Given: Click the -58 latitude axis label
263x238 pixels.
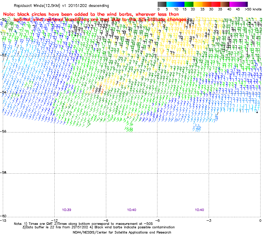Looking at the screenshot, I should click(x=3, y=172).
